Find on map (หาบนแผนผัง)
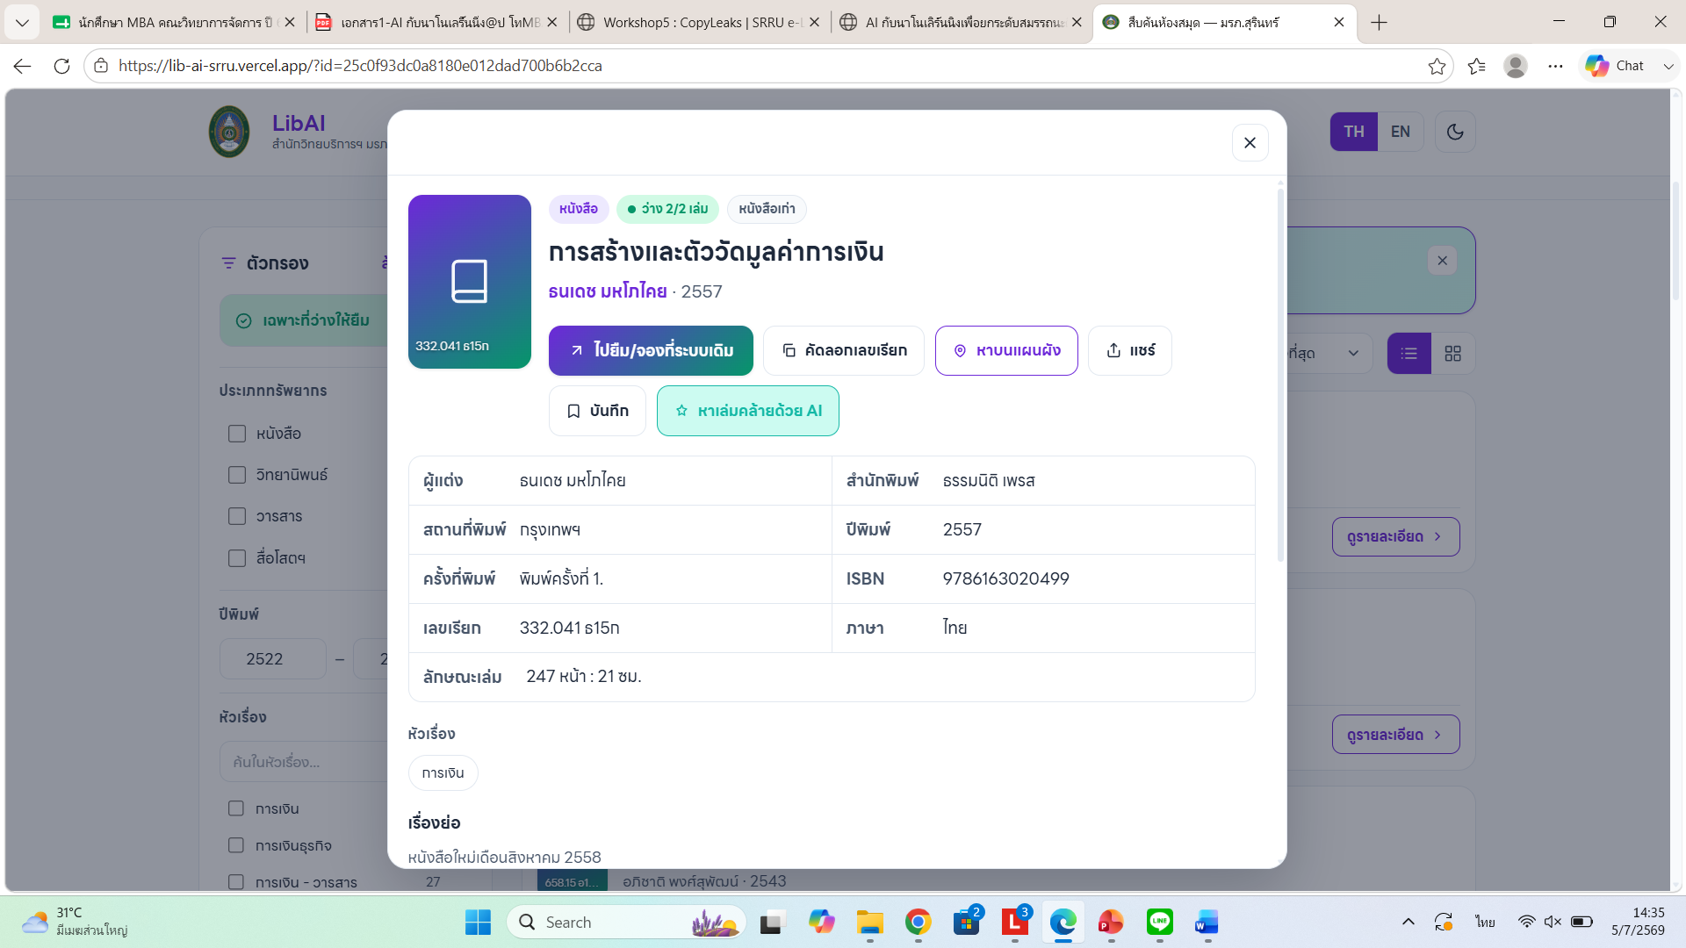 pos(1006,350)
